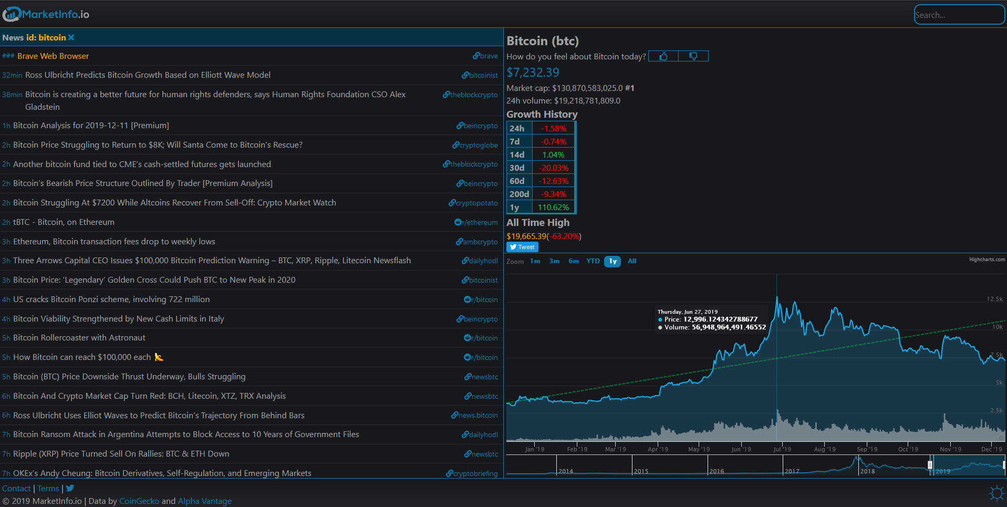Open the Highcharts.com credit link

tap(987, 260)
